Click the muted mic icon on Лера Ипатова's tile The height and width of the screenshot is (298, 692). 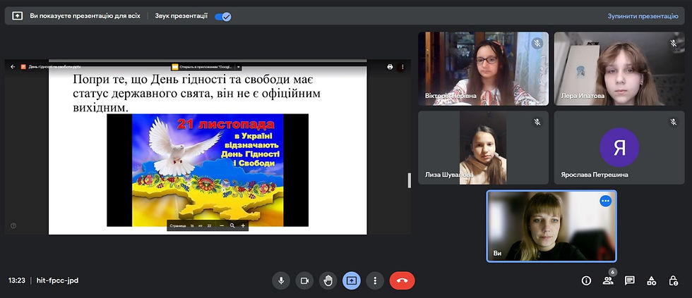point(674,43)
